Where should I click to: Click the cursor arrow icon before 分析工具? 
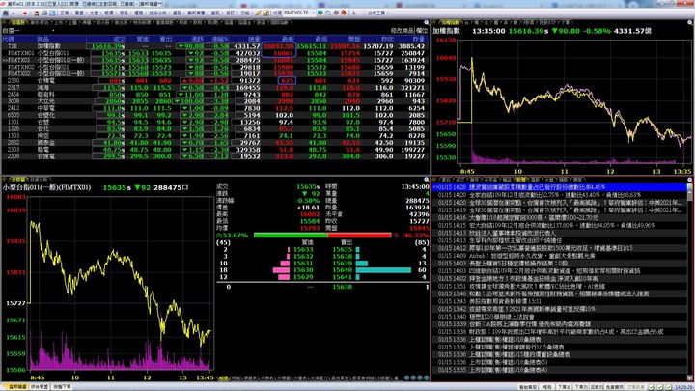click(x=353, y=13)
